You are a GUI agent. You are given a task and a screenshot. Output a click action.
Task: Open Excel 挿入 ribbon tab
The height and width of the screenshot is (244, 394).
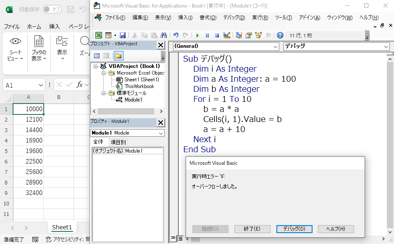coord(54,26)
